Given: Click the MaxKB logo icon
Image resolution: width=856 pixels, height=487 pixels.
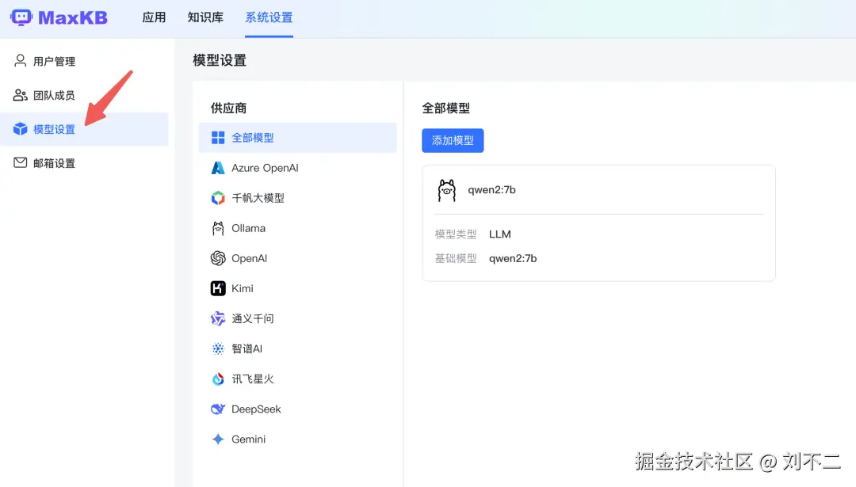Looking at the screenshot, I should [x=22, y=17].
